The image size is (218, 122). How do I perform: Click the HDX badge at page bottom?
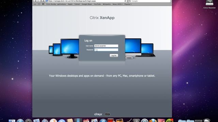[107, 114]
